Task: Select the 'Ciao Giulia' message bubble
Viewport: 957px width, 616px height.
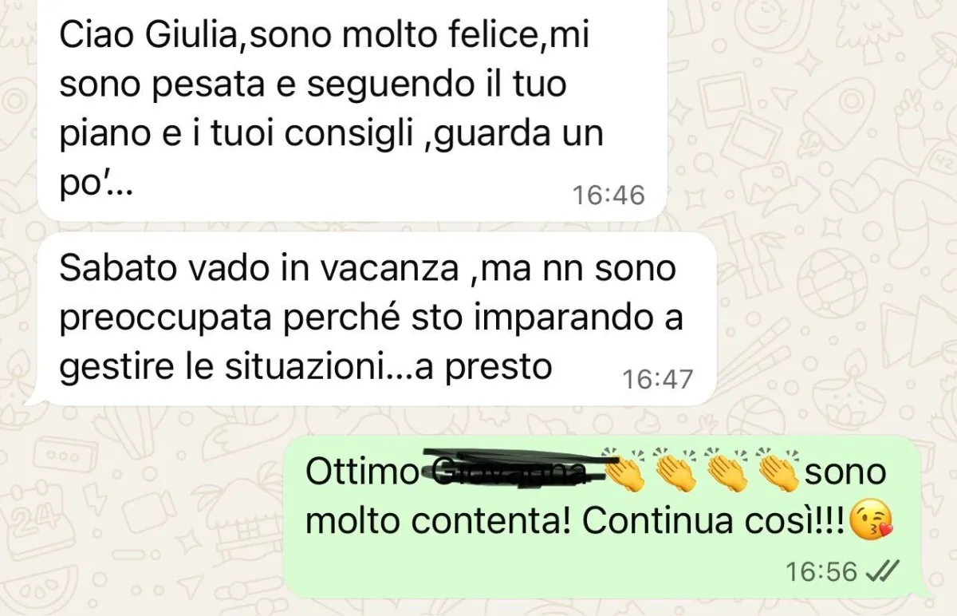Action: [351, 110]
